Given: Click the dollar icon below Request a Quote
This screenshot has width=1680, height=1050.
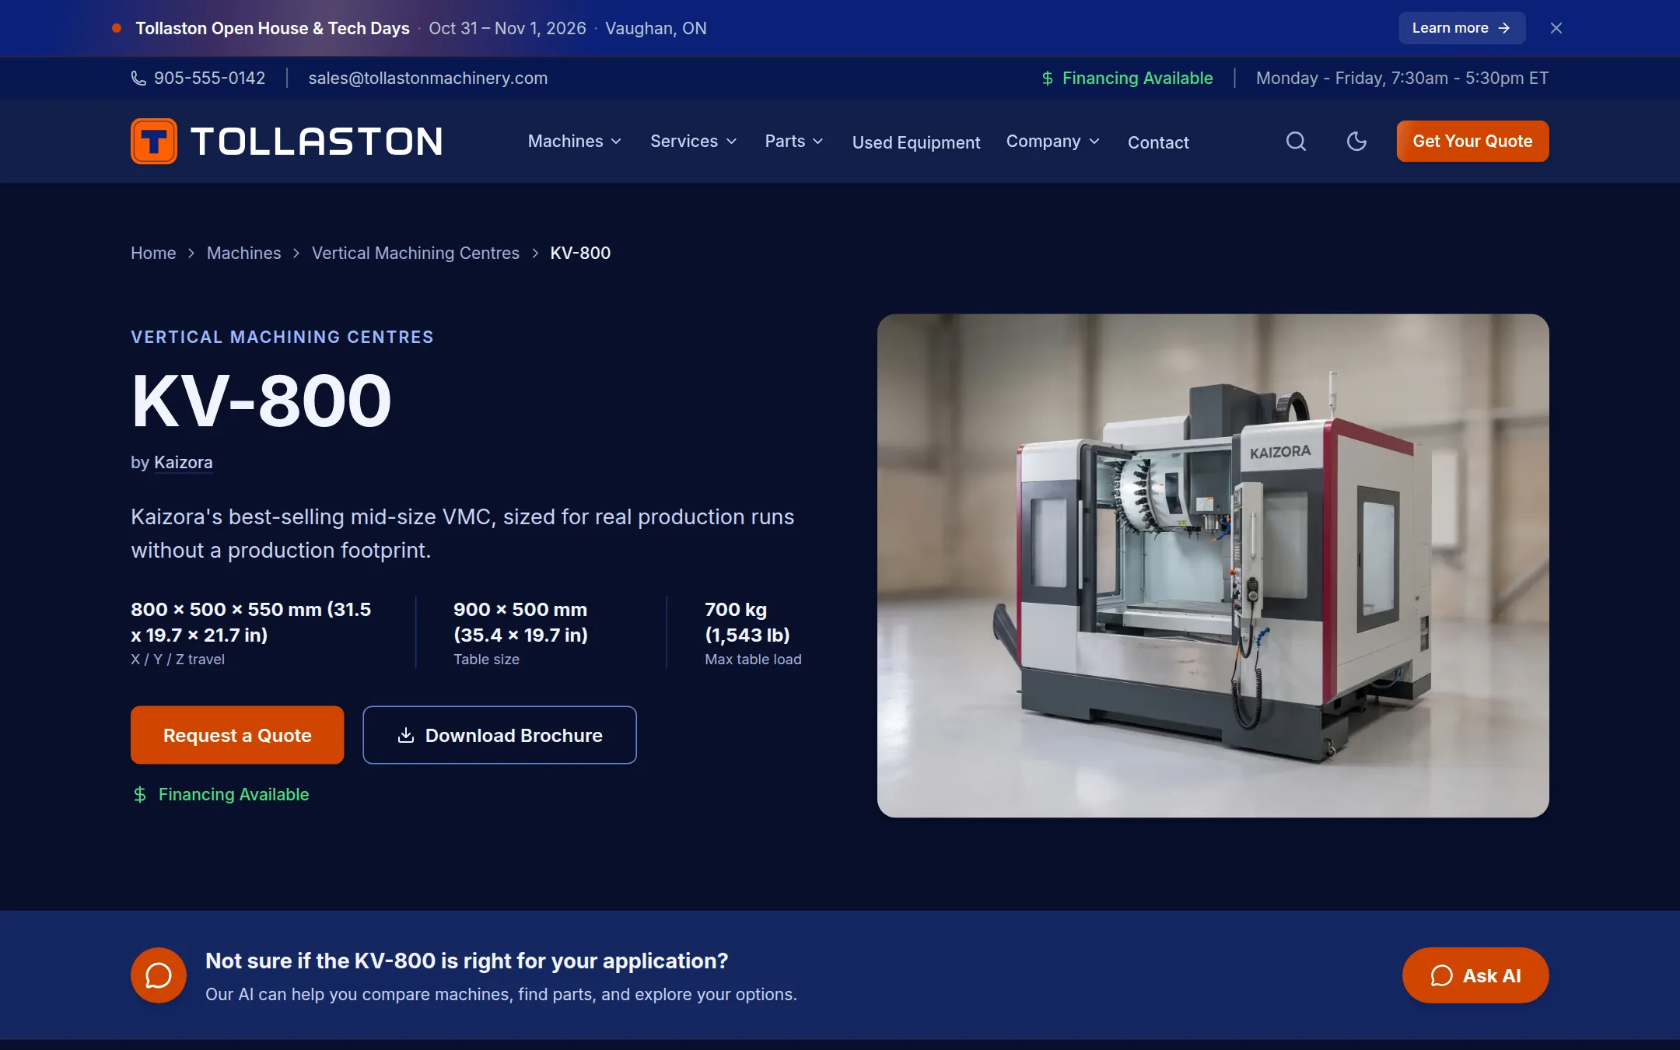Looking at the screenshot, I should click(x=140, y=794).
